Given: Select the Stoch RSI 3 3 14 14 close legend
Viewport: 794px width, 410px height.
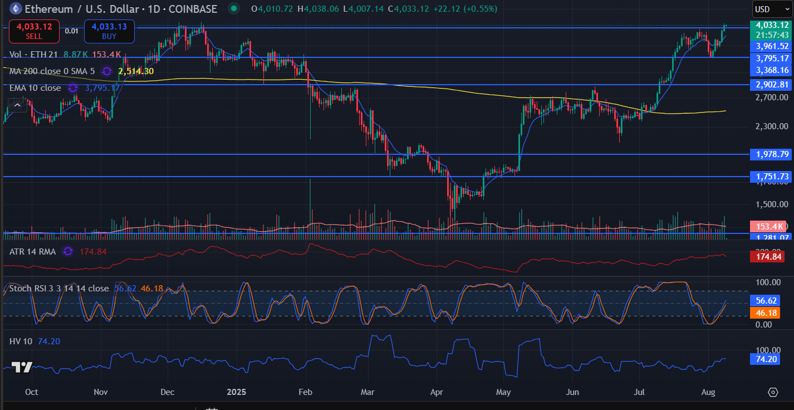Looking at the screenshot, I should (x=59, y=289).
